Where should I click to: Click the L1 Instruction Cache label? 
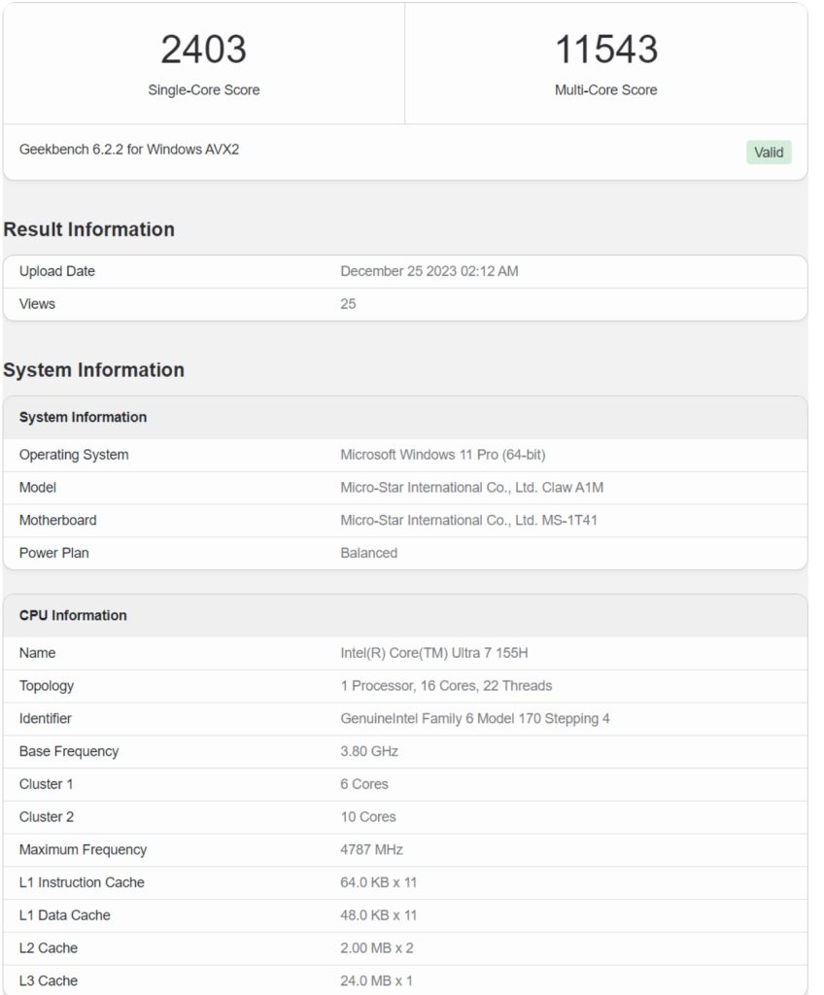tap(82, 882)
